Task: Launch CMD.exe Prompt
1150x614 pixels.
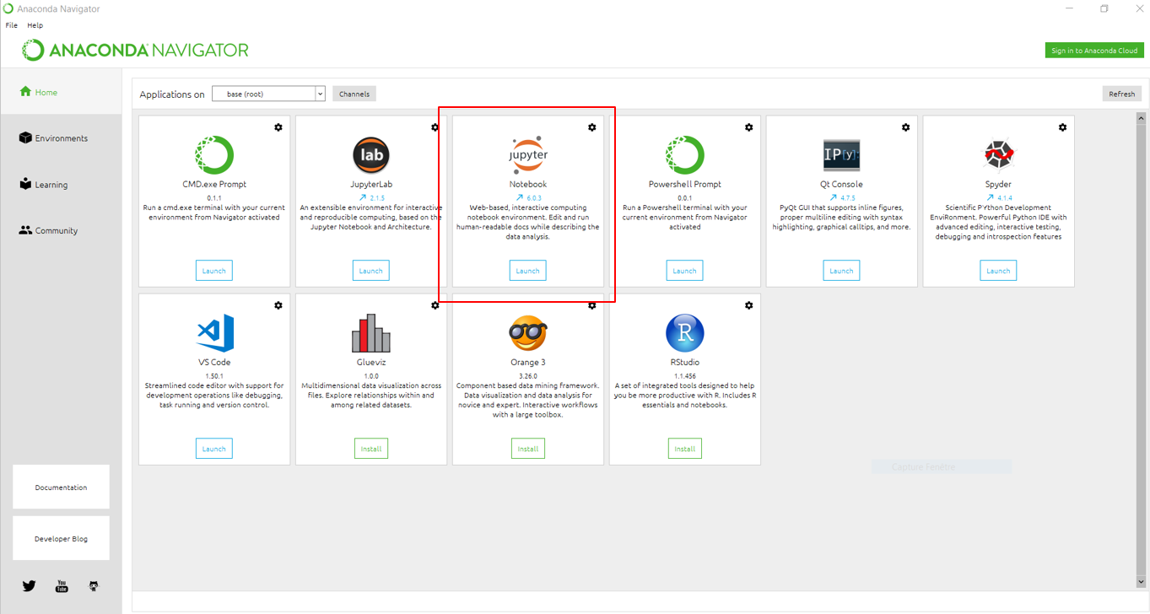Action: [x=214, y=271]
